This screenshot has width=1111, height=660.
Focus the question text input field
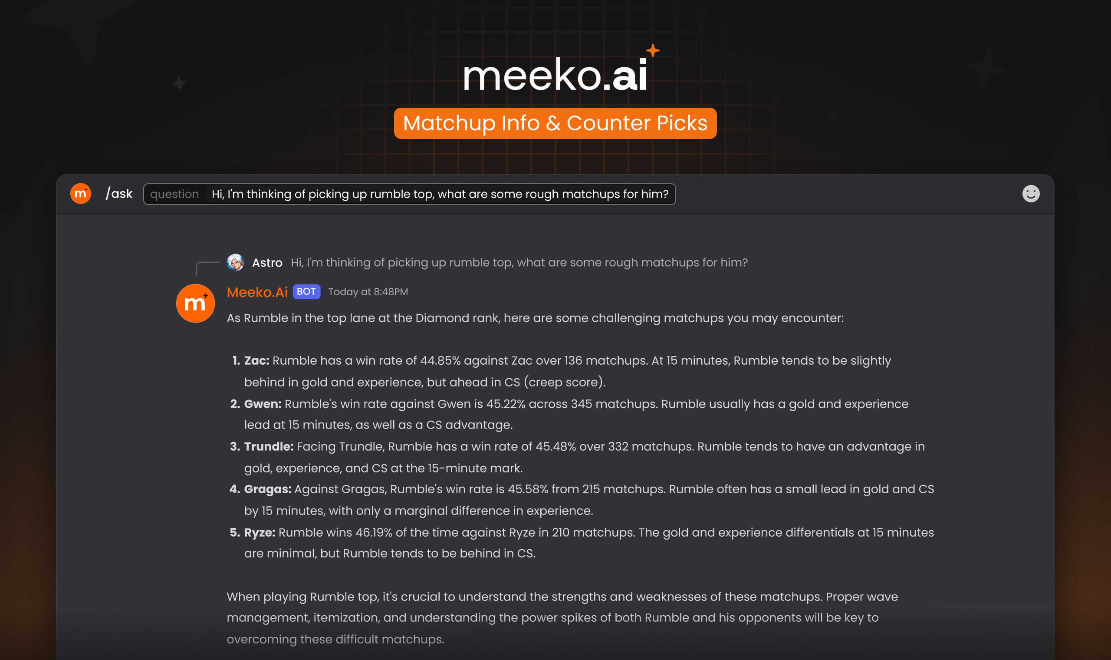[x=440, y=194]
